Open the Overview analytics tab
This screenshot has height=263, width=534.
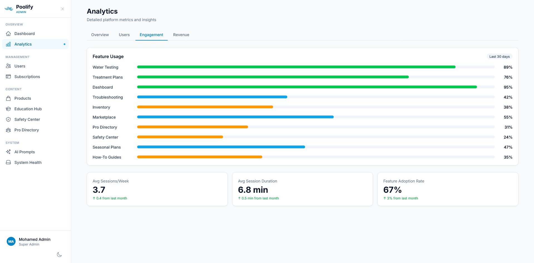point(100,35)
